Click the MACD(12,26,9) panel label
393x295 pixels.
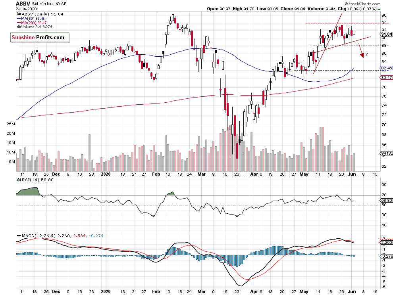[x=39, y=236]
